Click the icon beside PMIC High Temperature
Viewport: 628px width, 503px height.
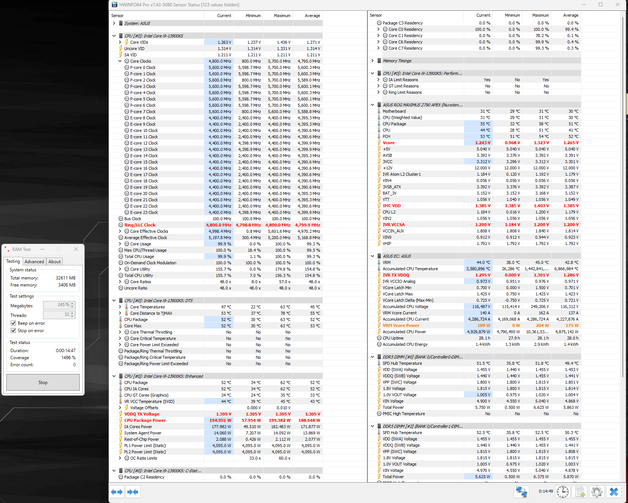379,414
